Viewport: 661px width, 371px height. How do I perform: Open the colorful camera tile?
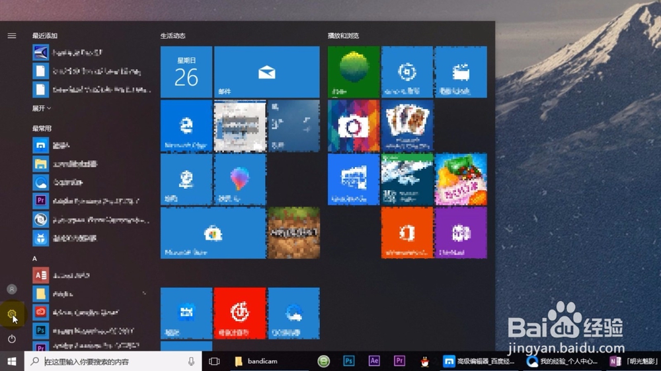354,125
